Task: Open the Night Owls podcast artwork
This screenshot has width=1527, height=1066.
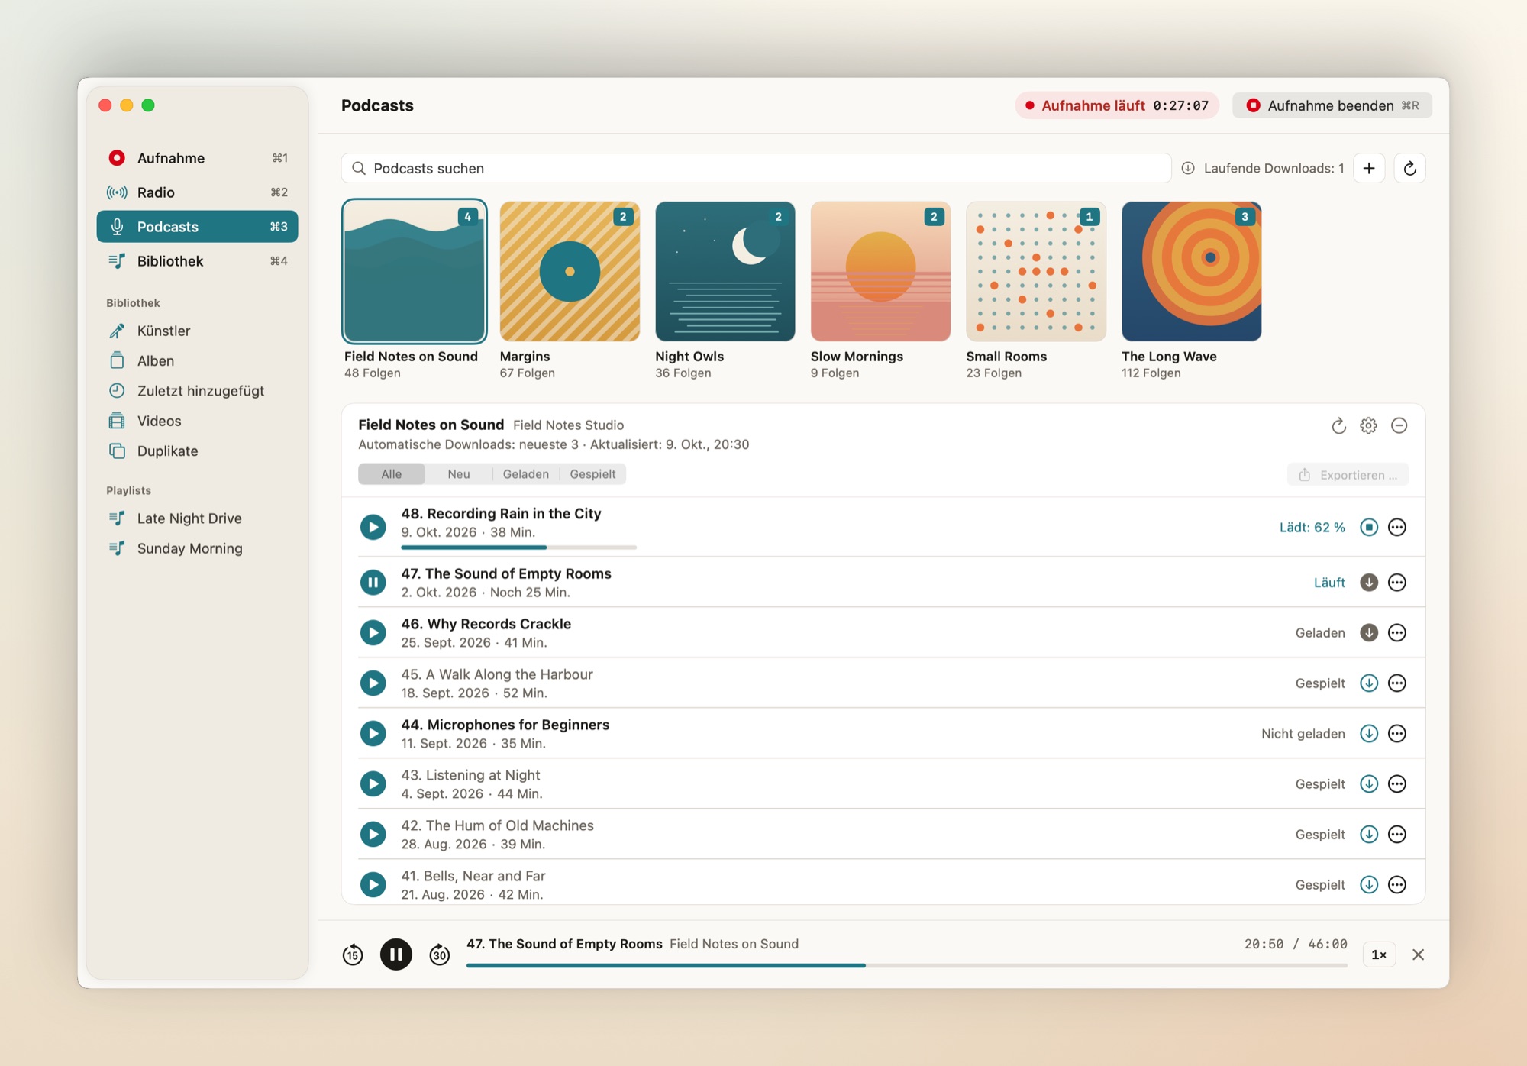Action: tap(725, 271)
